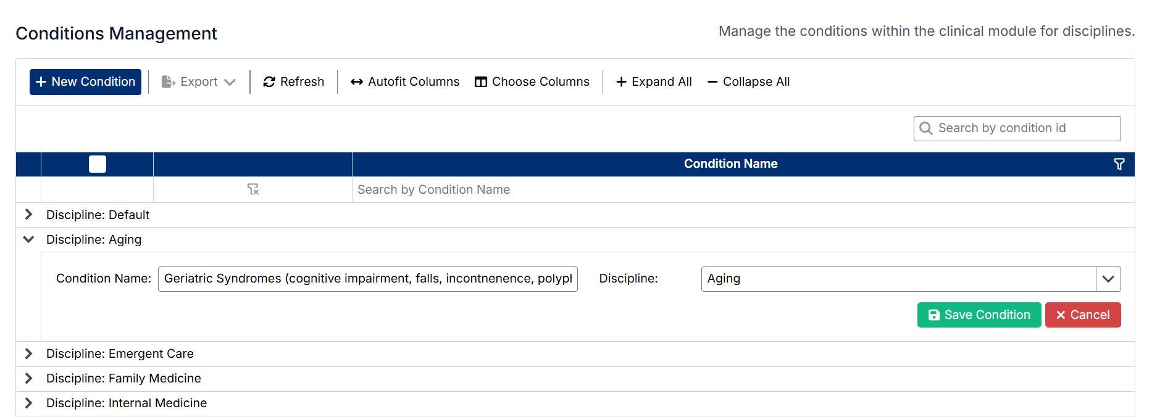The image size is (1152, 417).
Task: Click the Condition Name text field
Action: tap(368, 279)
